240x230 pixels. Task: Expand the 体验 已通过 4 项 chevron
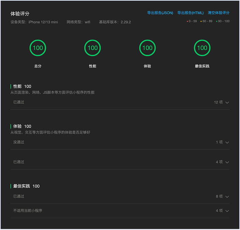coord(227,162)
